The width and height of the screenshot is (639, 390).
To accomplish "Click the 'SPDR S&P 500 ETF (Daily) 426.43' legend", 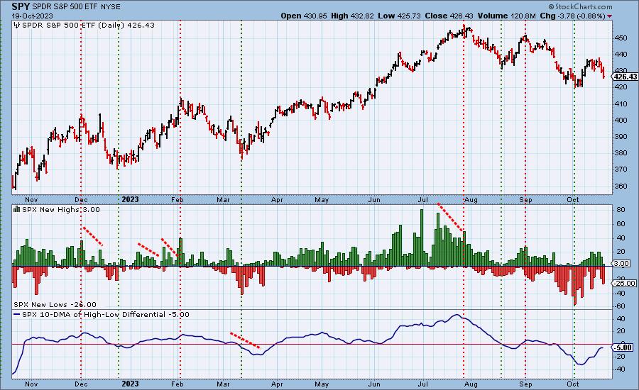I will click(x=89, y=26).
